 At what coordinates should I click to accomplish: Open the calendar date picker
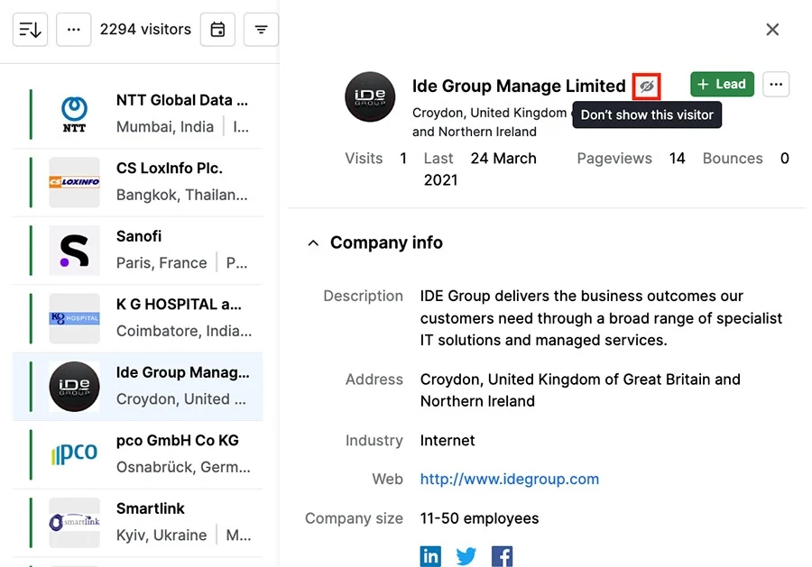(217, 30)
